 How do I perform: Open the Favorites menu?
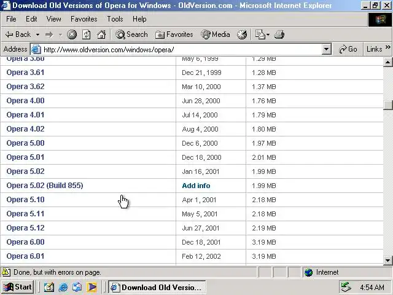(x=84, y=19)
